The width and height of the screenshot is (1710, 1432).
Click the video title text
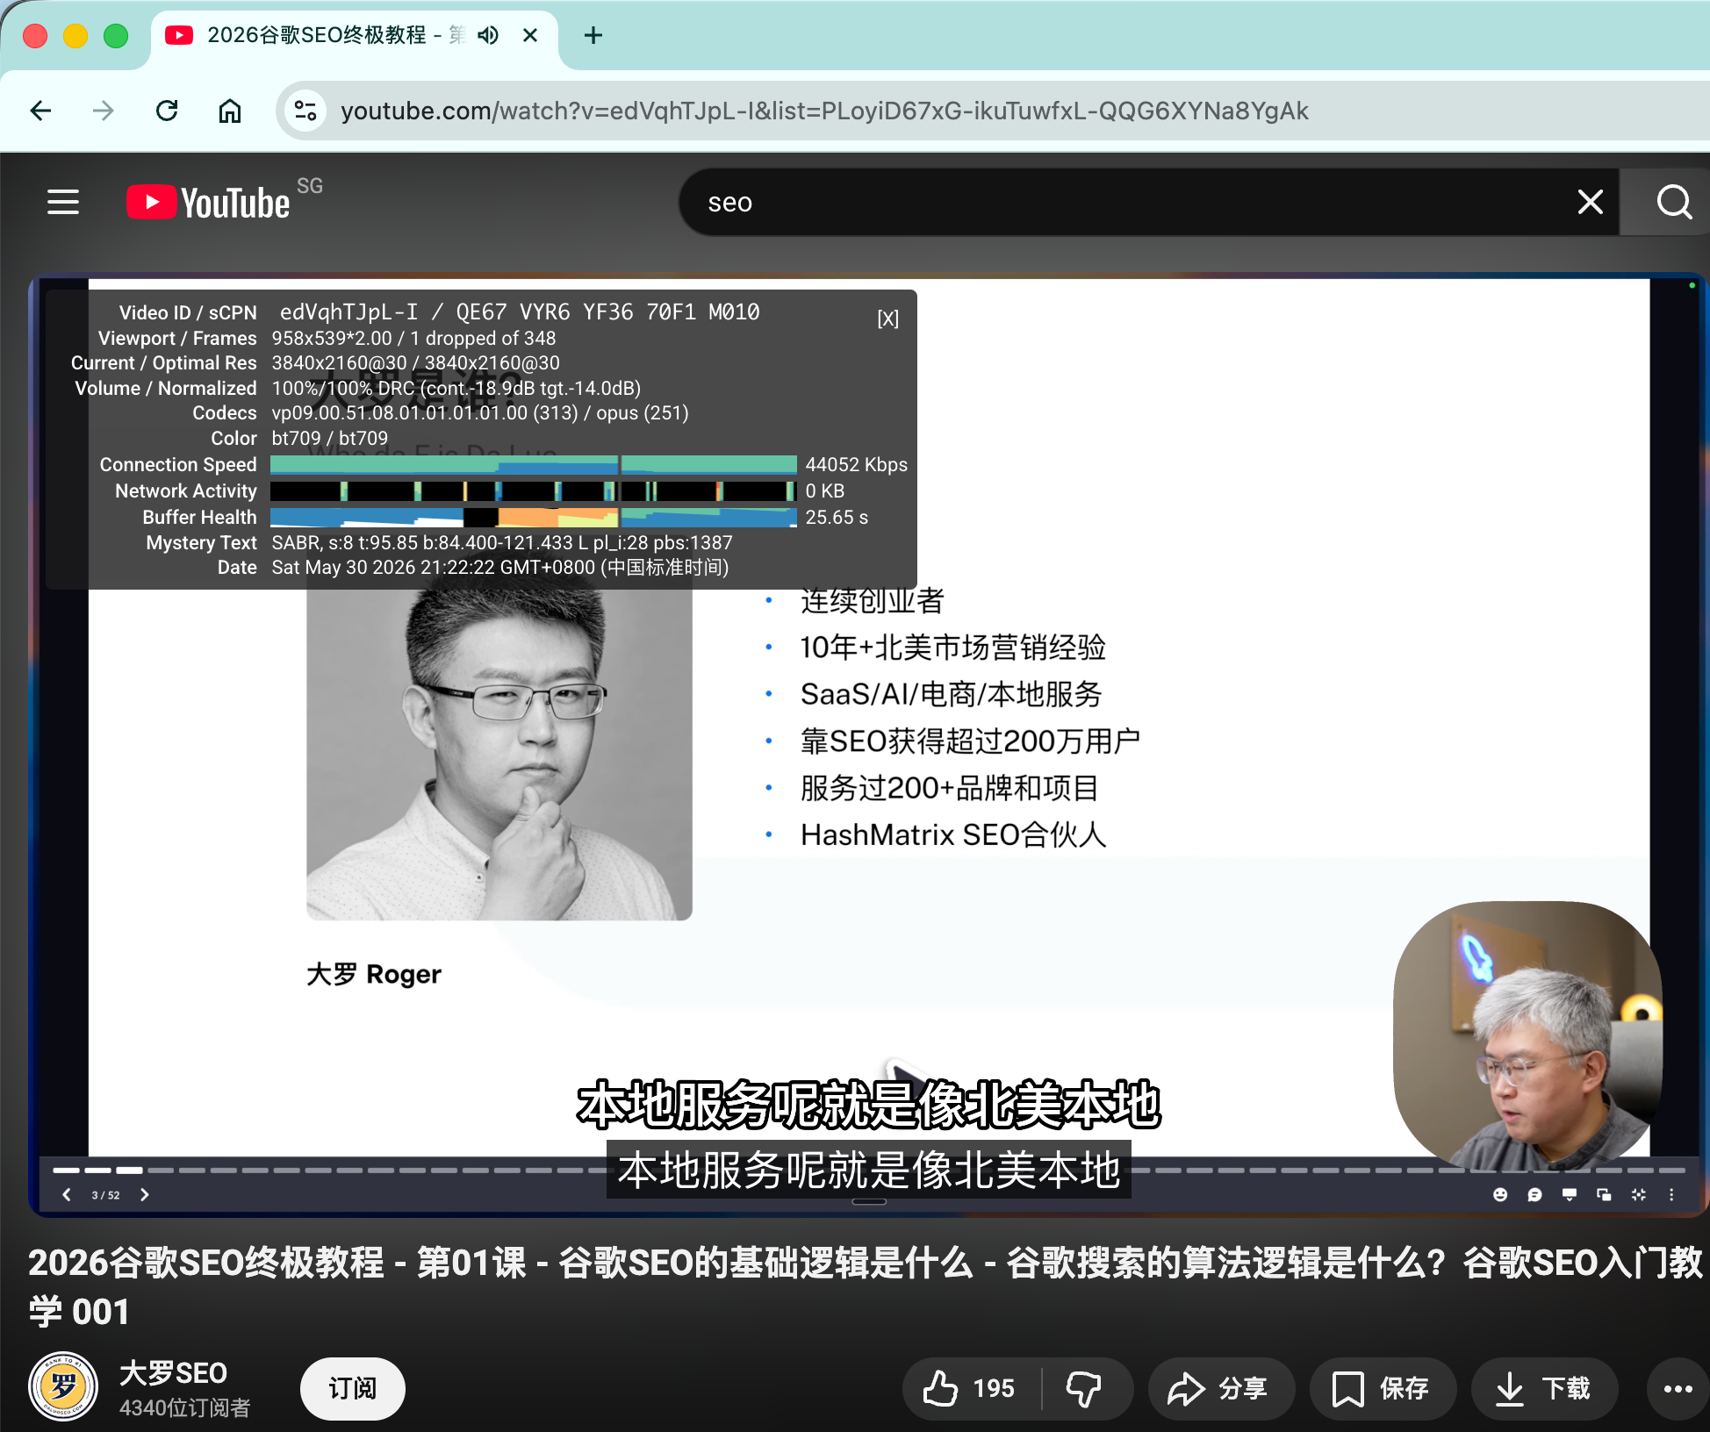(865, 1287)
